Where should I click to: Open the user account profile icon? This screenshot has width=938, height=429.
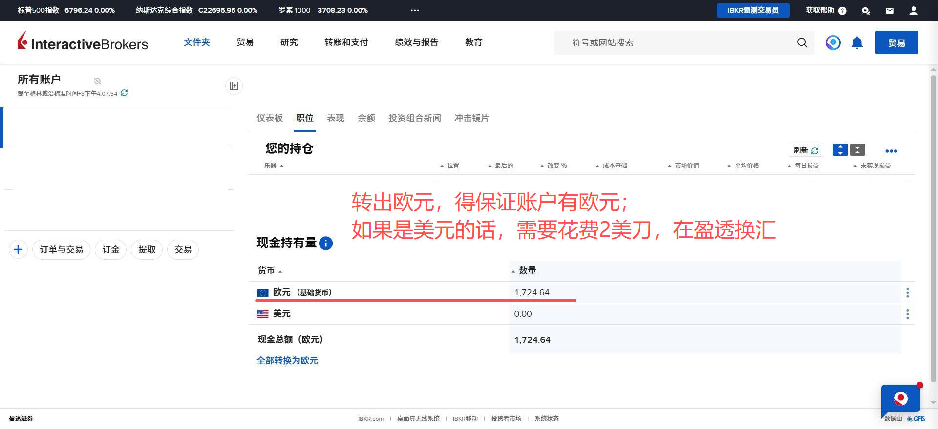tap(913, 11)
